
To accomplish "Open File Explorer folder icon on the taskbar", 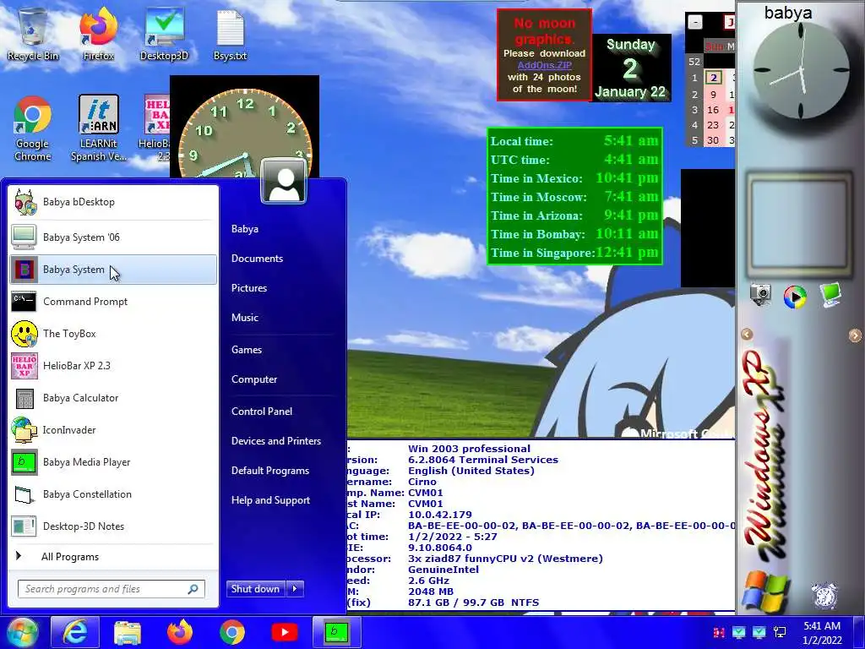I will tap(128, 632).
